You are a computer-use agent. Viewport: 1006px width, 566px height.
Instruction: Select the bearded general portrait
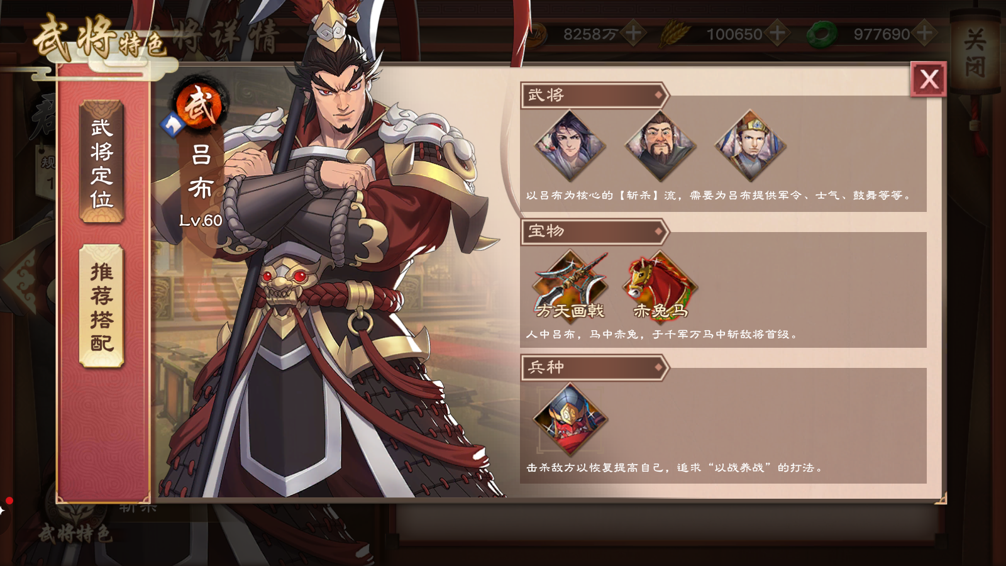660,146
